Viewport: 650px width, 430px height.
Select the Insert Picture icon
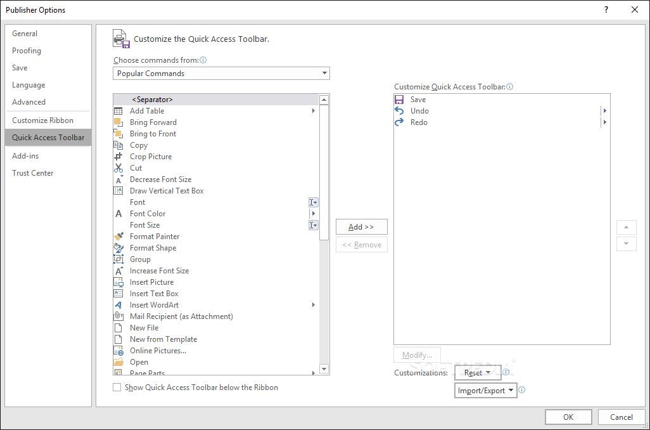(x=118, y=282)
